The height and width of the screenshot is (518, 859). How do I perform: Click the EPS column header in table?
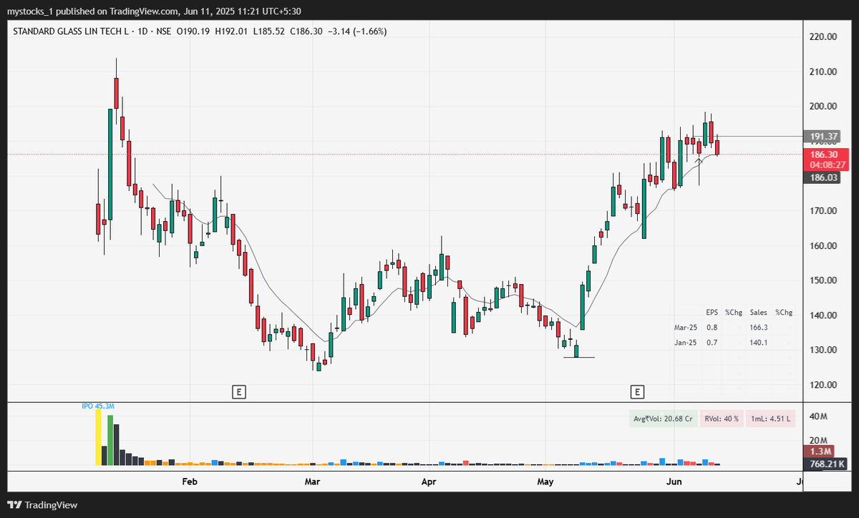pyautogui.click(x=712, y=313)
